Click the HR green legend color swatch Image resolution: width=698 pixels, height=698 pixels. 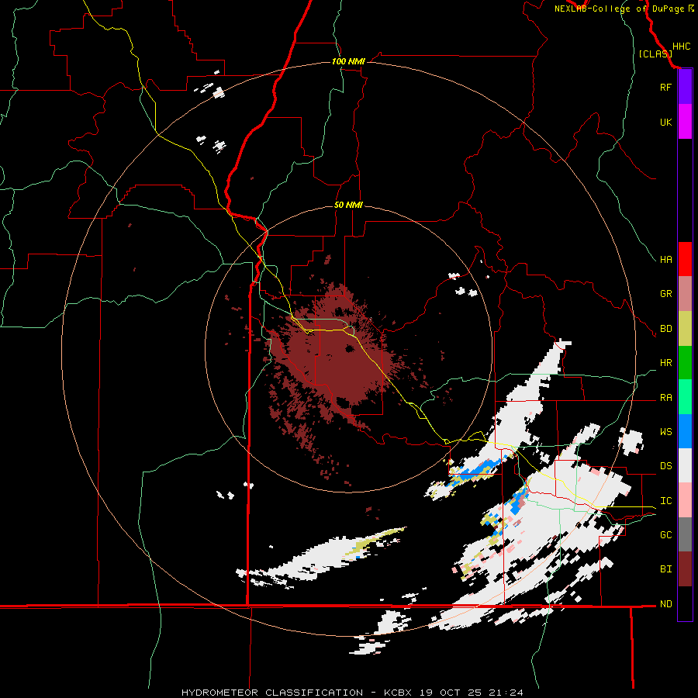685,363
